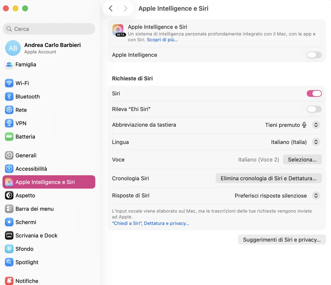Go forward with the right chevron
Screen dimensions: 331x285
click(x=126, y=8)
